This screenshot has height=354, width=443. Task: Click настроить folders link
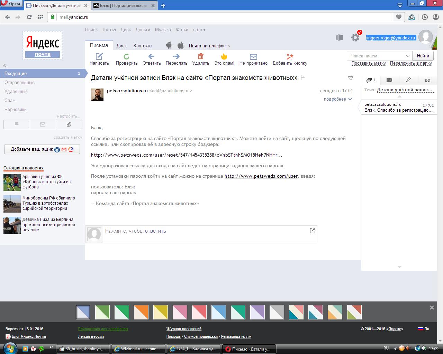pos(69,116)
